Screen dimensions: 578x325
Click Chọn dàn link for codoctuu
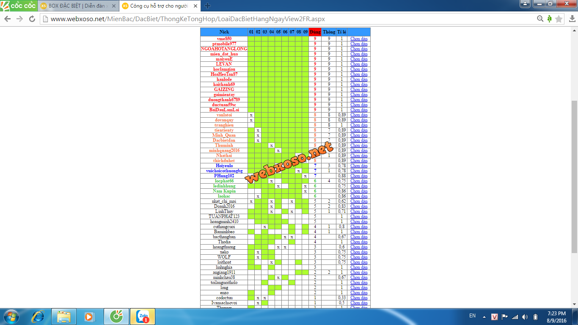pyautogui.click(x=359, y=298)
